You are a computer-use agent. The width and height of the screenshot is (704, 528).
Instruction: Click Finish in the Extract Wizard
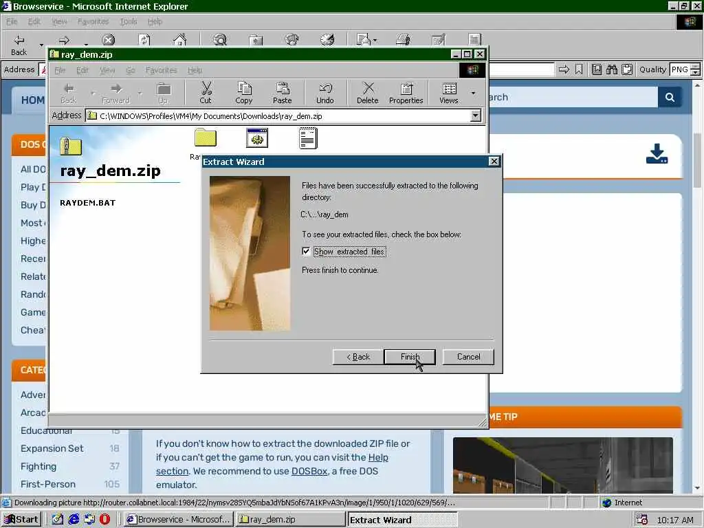pyautogui.click(x=410, y=357)
